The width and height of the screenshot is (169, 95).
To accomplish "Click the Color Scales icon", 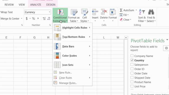I will coord(57,56).
